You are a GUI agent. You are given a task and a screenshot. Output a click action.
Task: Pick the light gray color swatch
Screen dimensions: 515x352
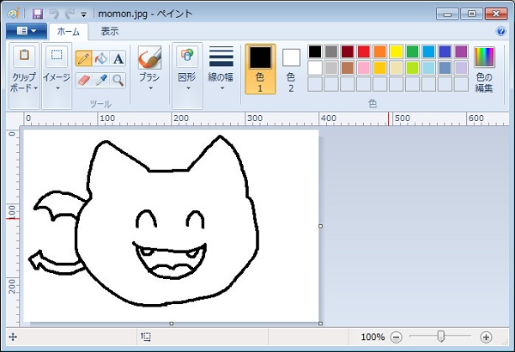click(x=331, y=68)
